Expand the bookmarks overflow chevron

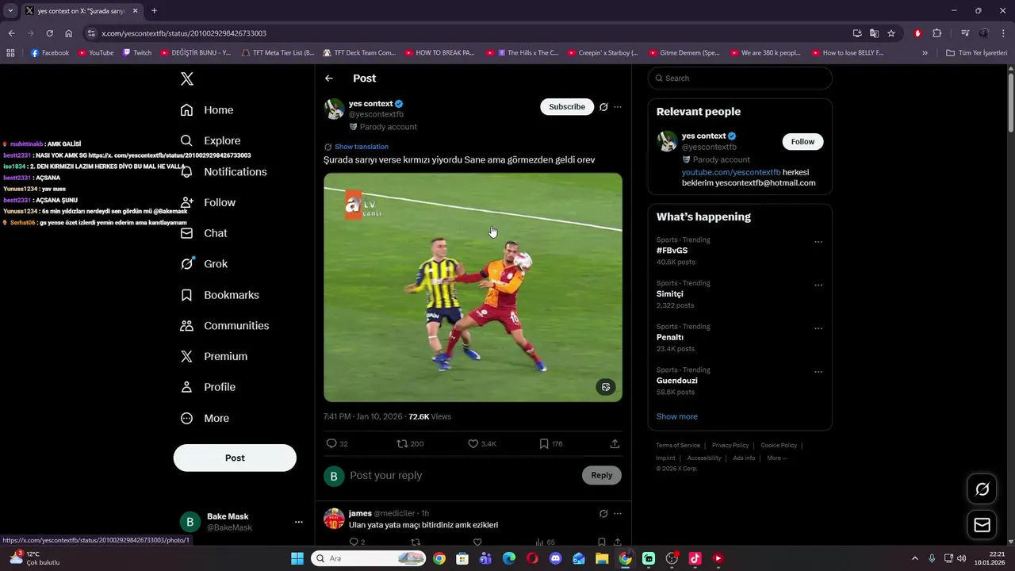point(925,53)
